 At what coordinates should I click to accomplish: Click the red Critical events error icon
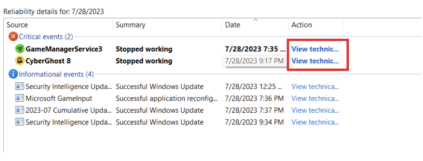pos(13,36)
